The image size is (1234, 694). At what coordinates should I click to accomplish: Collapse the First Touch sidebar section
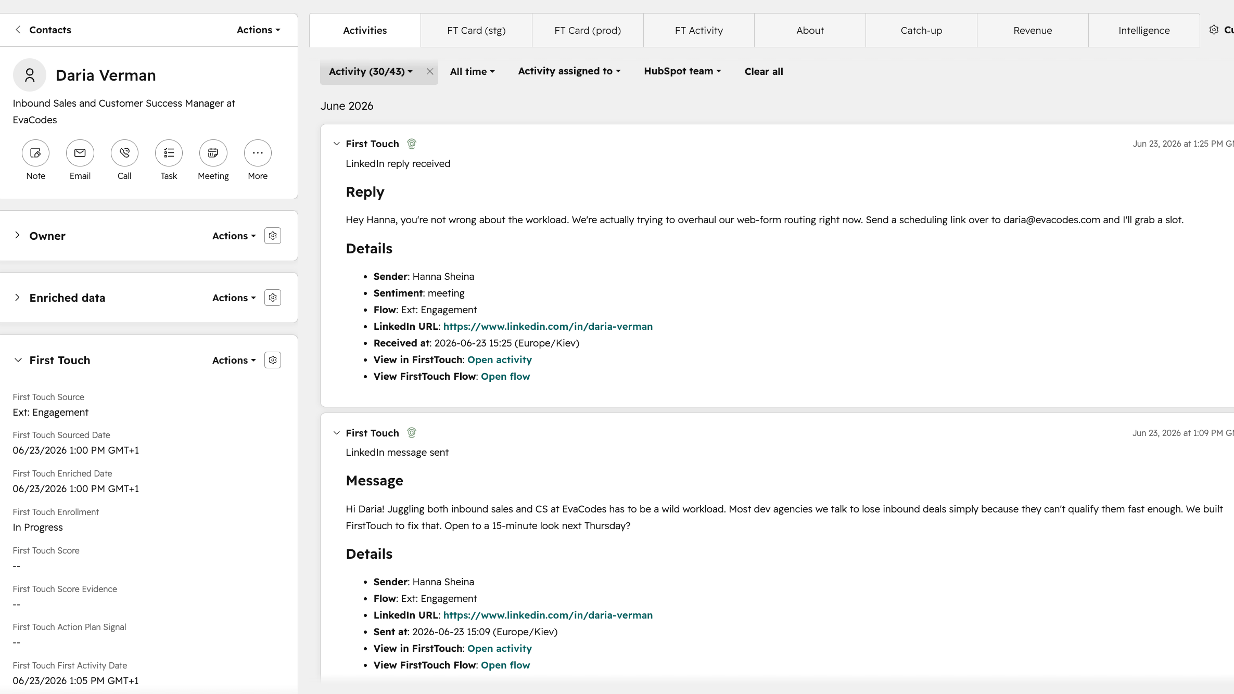18,360
